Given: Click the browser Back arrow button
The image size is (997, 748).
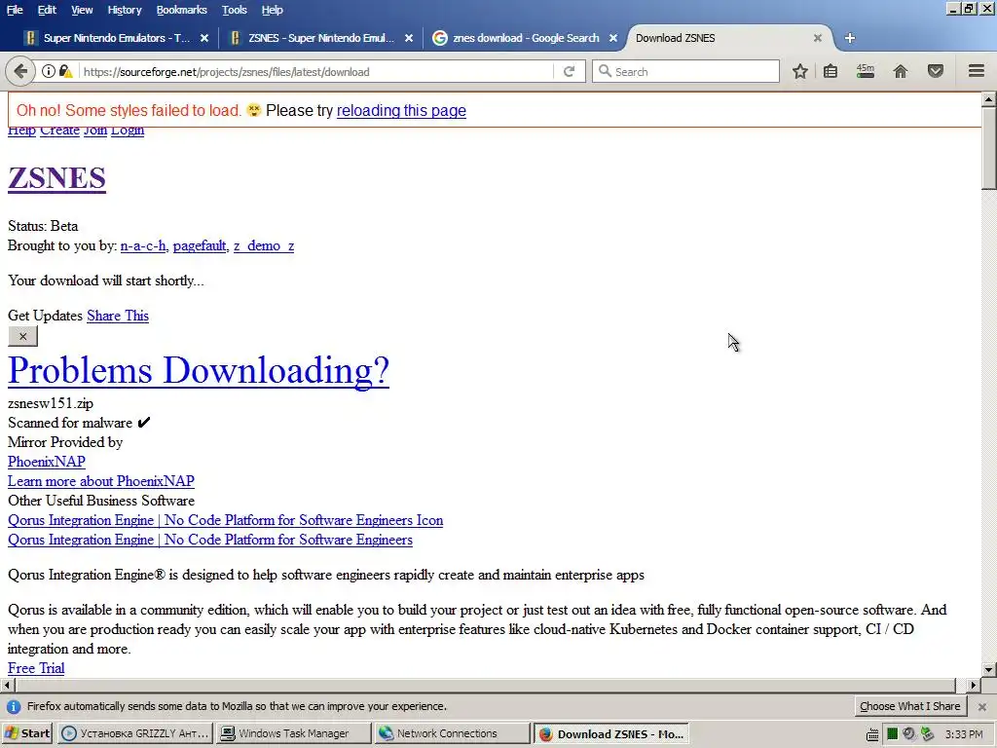Looking at the screenshot, I should [20, 71].
